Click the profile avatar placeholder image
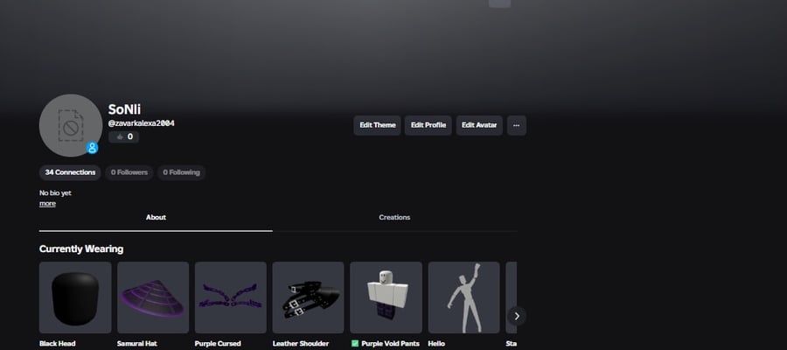 click(x=71, y=125)
